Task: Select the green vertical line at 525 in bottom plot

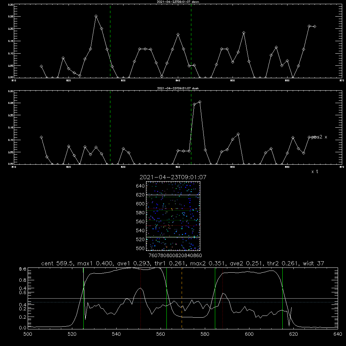Action: tap(83, 298)
